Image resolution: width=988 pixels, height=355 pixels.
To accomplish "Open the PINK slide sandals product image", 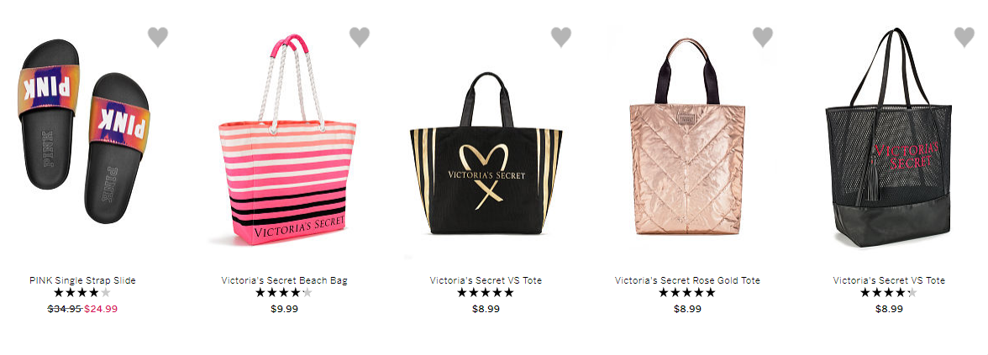I will 83,131.
